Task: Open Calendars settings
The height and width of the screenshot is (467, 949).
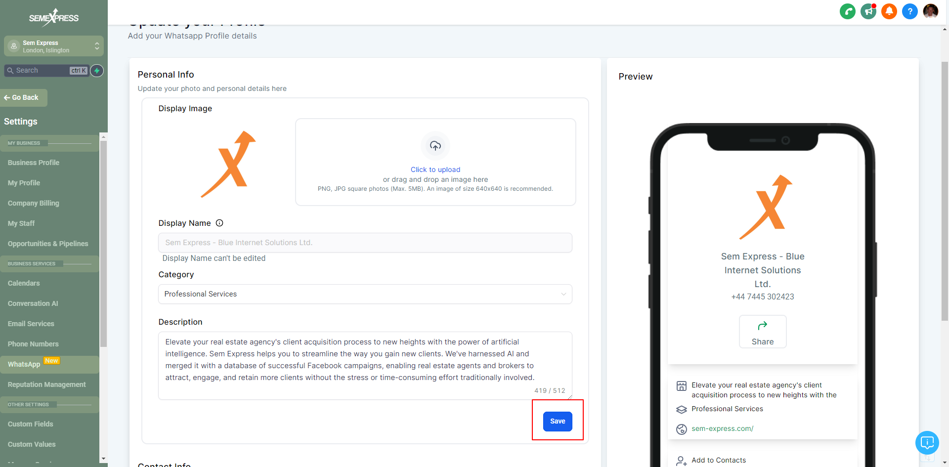Action: click(24, 283)
